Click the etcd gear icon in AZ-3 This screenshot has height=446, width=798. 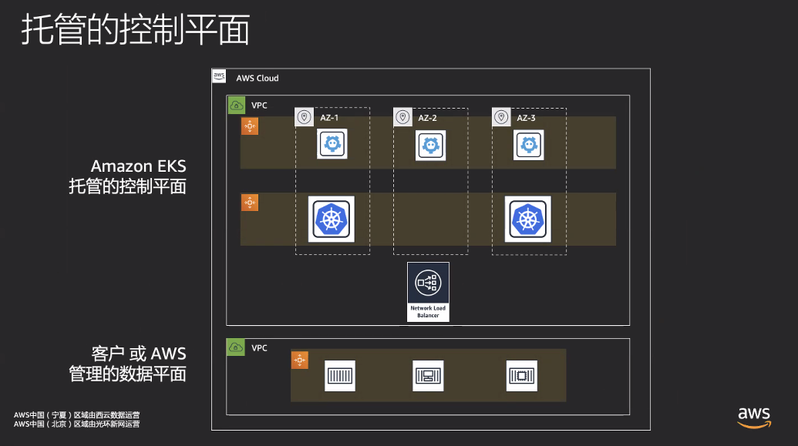[529, 145]
